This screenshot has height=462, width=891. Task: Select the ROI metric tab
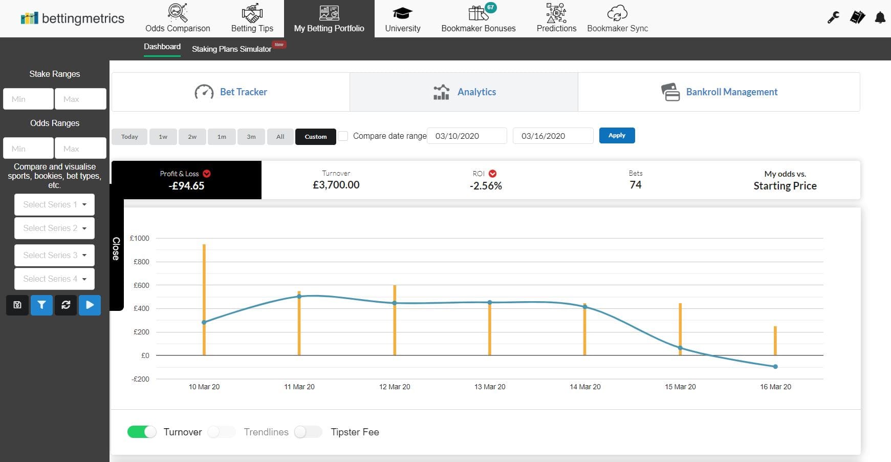point(486,180)
